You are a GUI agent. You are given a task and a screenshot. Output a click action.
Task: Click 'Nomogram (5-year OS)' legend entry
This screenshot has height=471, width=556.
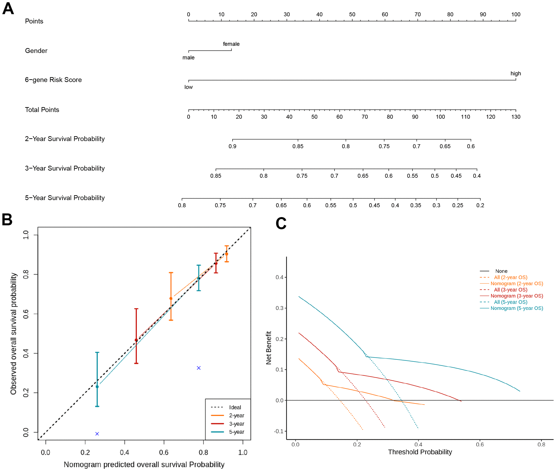(x=517, y=308)
